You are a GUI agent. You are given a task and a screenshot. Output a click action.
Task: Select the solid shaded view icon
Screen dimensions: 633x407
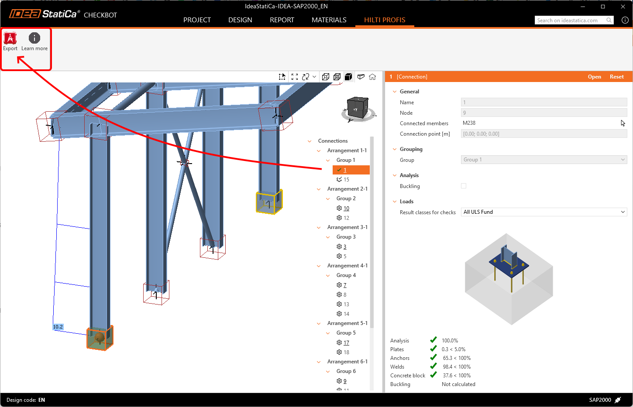(348, 77)
